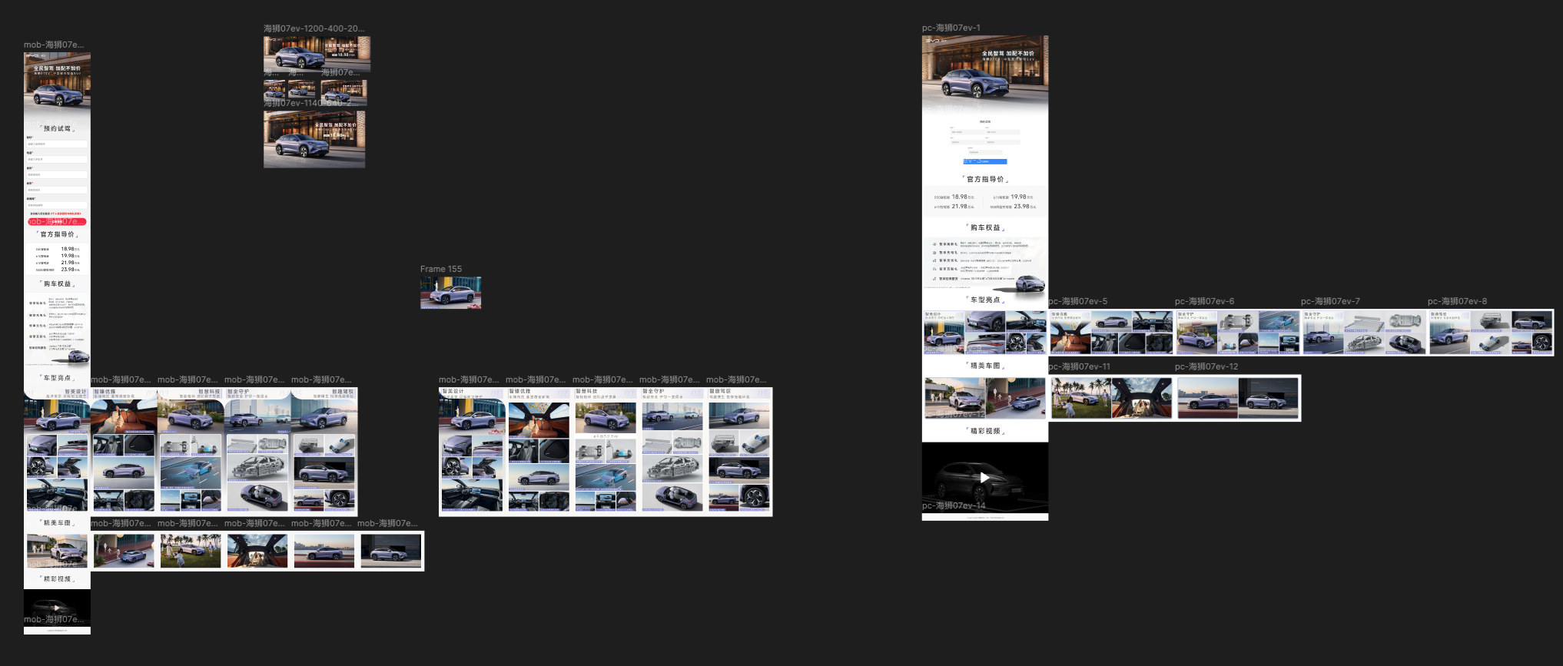The width and height of the screenshot is (1563, 666).
Task: Open pc-海狮07ev-7 body frame thumbnail
Action: click(1365, 332)
